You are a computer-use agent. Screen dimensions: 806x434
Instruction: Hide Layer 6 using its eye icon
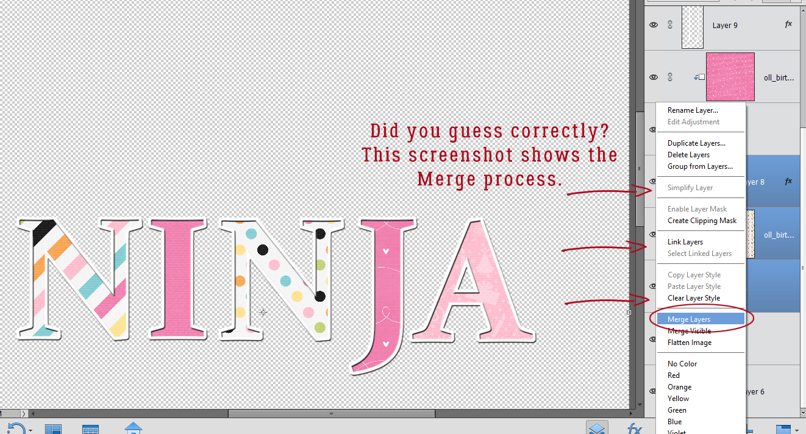[x=652, y=391]
